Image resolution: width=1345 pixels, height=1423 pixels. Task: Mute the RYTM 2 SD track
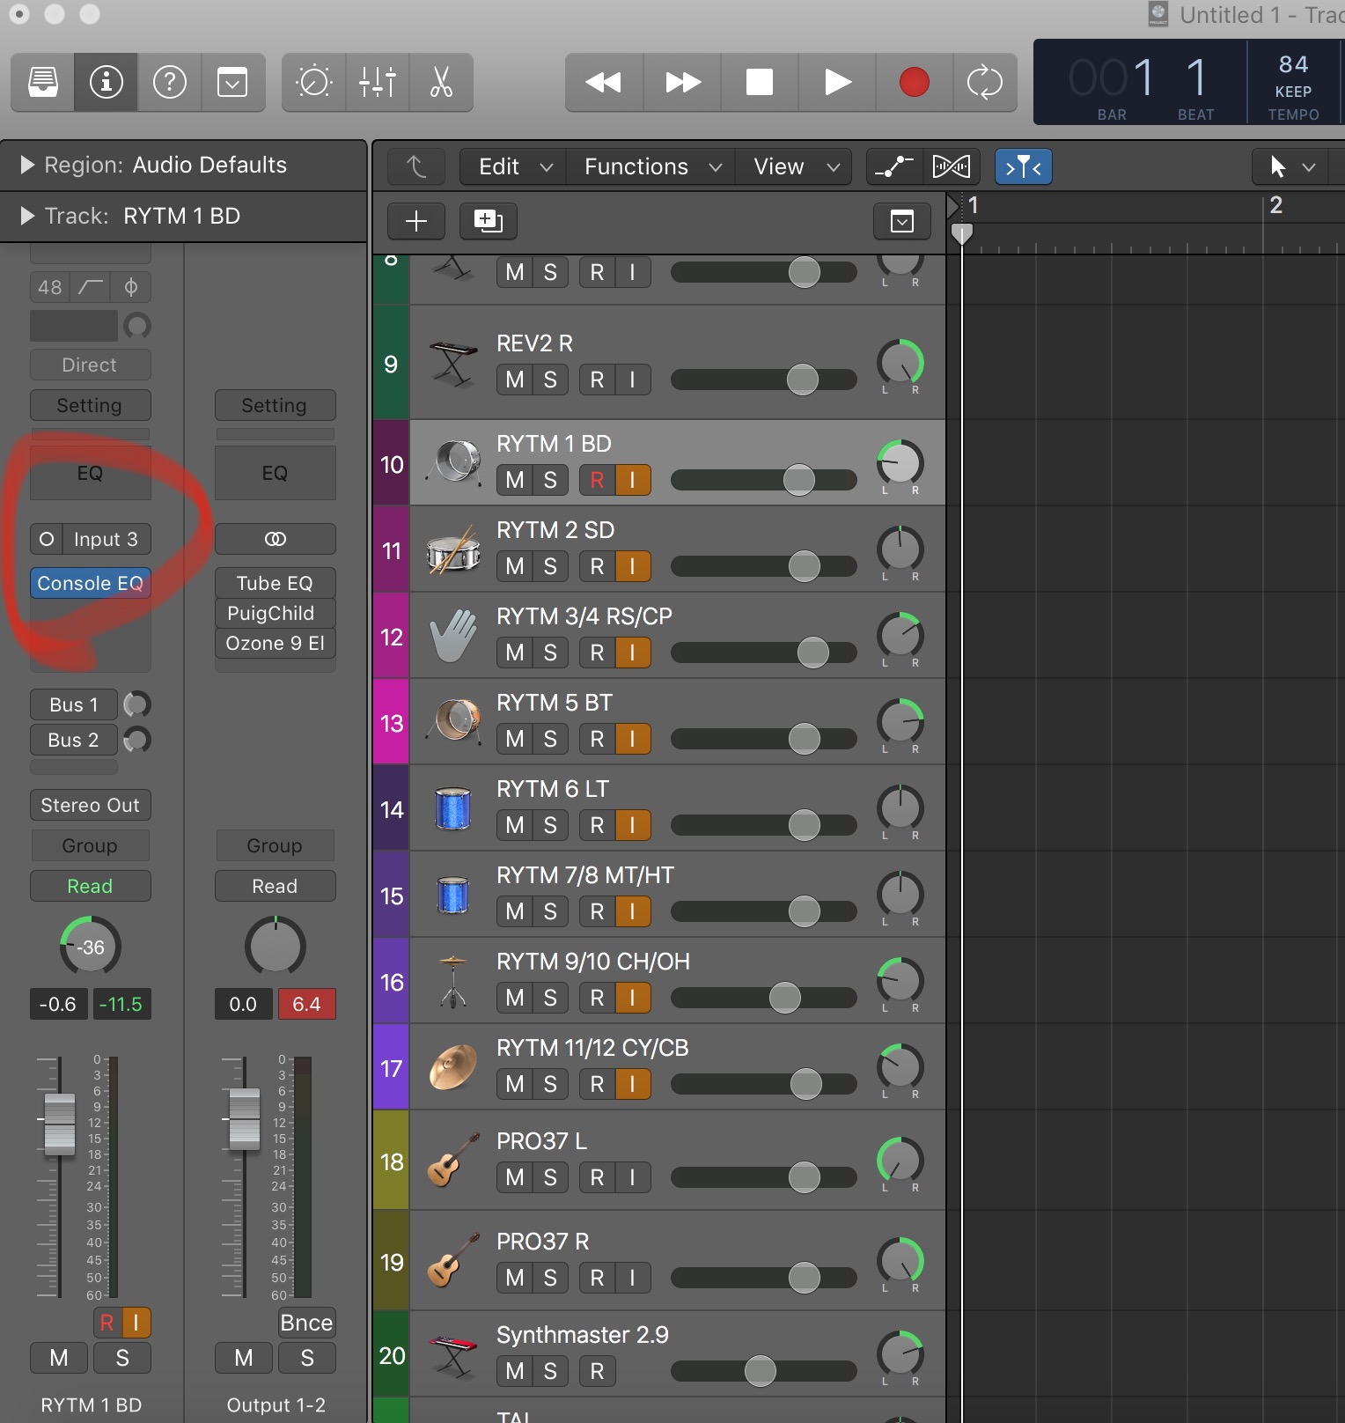pos(515,566)
